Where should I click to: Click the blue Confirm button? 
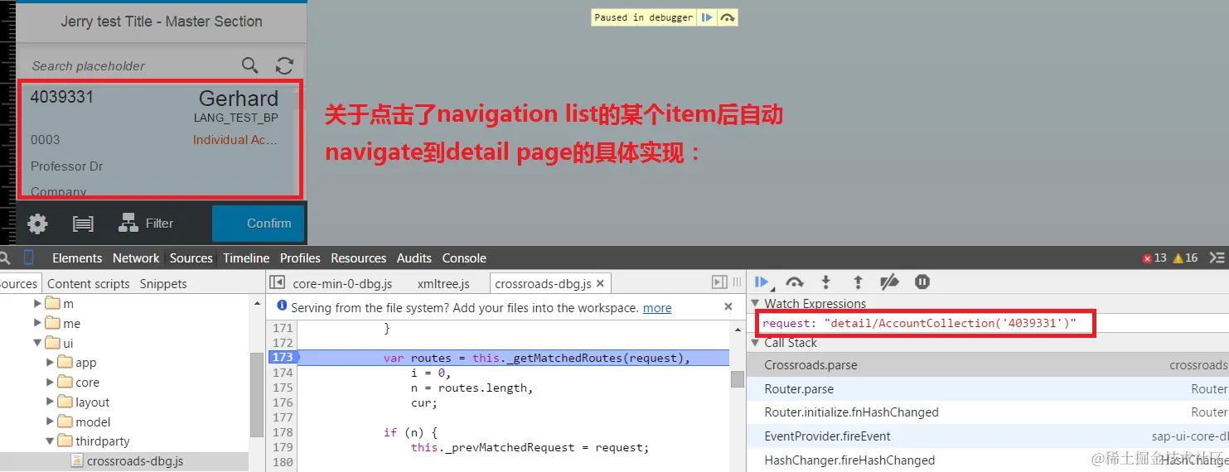tap(259, 224)
